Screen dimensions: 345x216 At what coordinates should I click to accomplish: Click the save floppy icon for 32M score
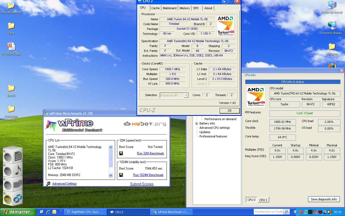coord(121,153)
